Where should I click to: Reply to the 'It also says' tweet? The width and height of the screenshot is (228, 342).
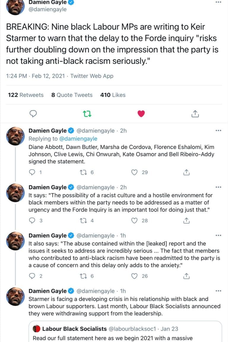(33, 276)
